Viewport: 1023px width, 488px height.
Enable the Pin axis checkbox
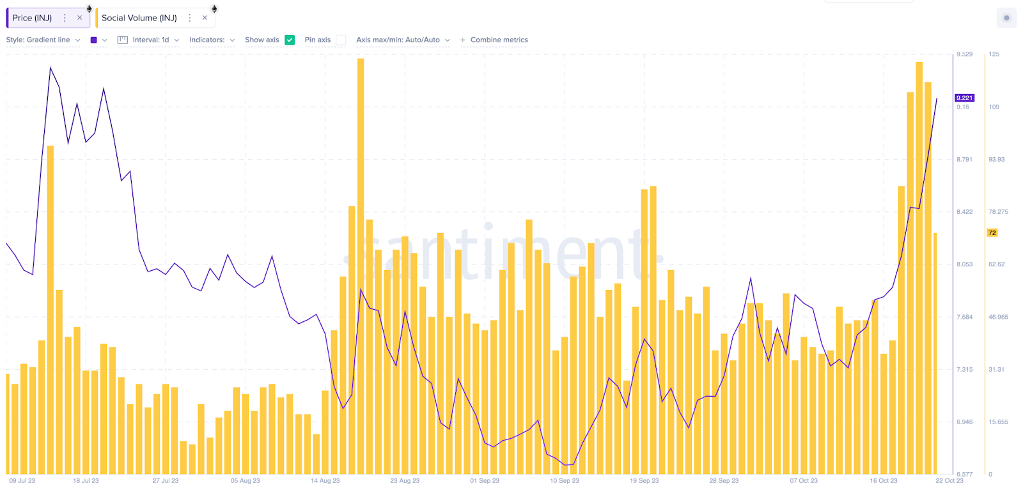pyautogui.click(x=341, y=40)
